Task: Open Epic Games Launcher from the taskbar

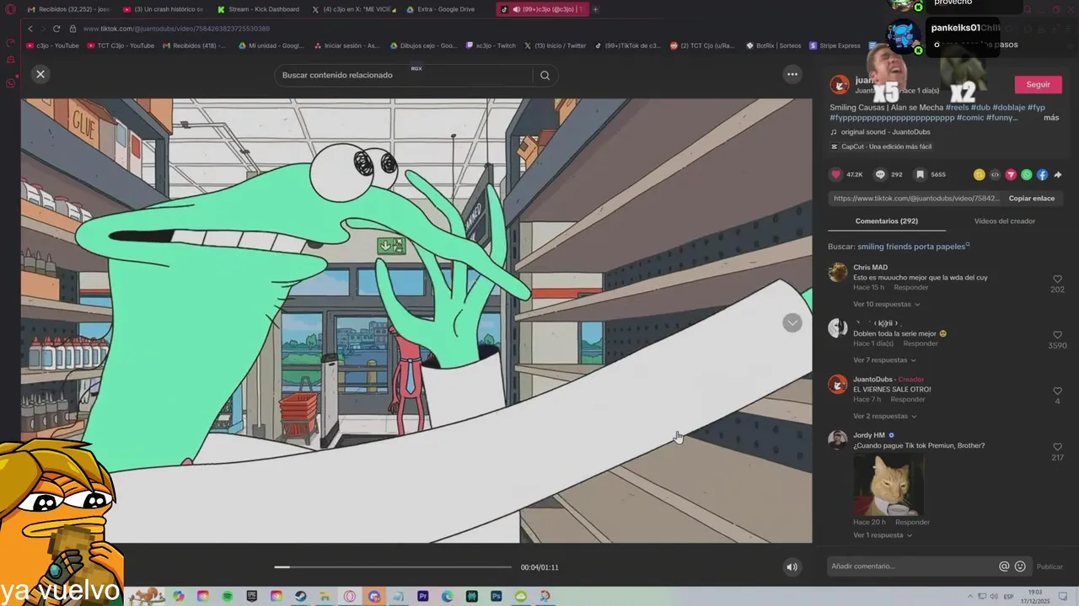Action: (x=252, y=596)
